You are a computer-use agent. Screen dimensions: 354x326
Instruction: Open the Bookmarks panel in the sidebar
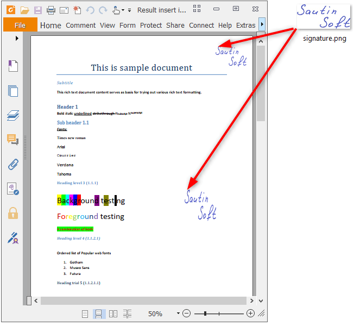(x=13, y=66)
